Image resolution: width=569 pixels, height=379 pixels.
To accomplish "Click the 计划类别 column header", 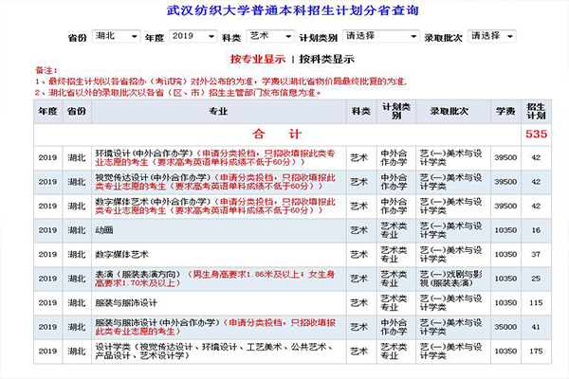I will coord(396,112).
